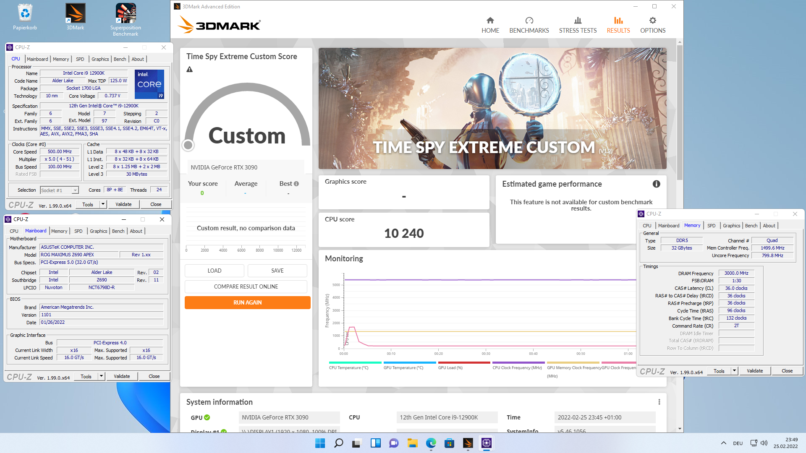This screenshot has width=806, height=453.
Task: Click the DRAM Frequency 3000.0 MHz value
Action: point(736,273)
